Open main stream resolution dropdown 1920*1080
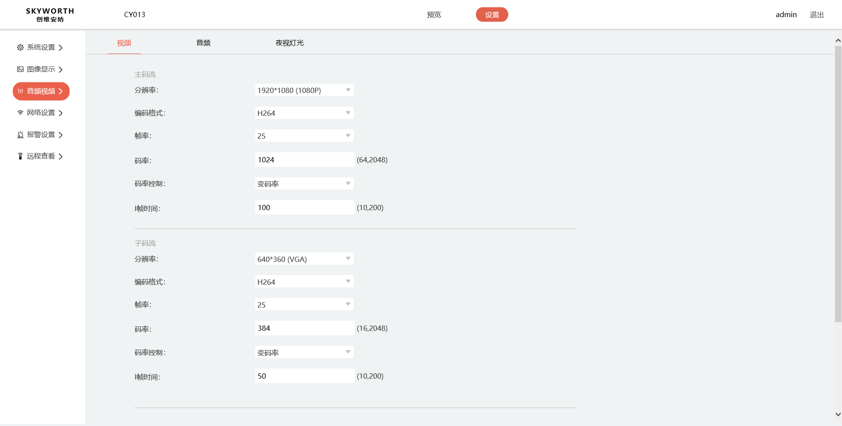The image size is (842, 426). tap(304, 90)
